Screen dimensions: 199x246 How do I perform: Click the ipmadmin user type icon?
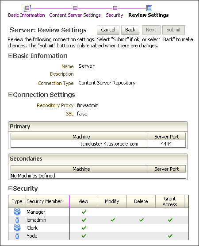coord(17,220)
